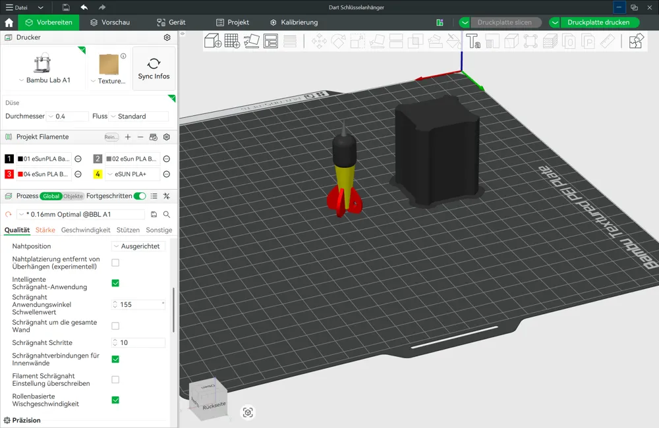Select the Rotate tool in toolbar

pyautogui.click(x=338, y=41)
